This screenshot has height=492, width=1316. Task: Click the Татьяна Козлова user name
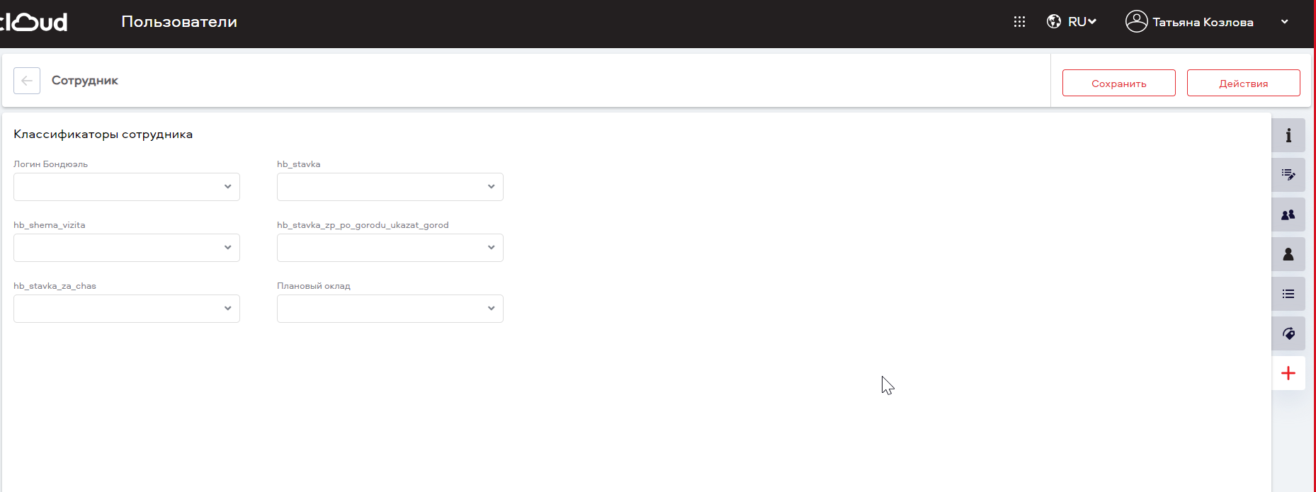(x=1203, y=22)
